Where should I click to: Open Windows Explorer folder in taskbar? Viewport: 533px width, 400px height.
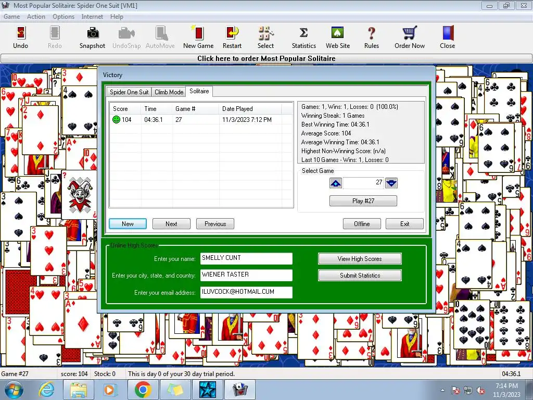78,390
